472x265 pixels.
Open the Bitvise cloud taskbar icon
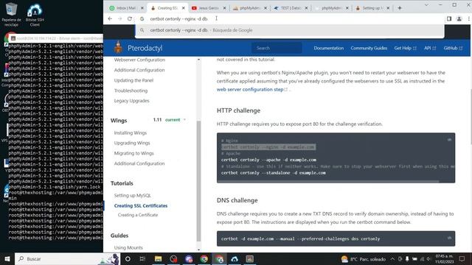pos(235,258)
